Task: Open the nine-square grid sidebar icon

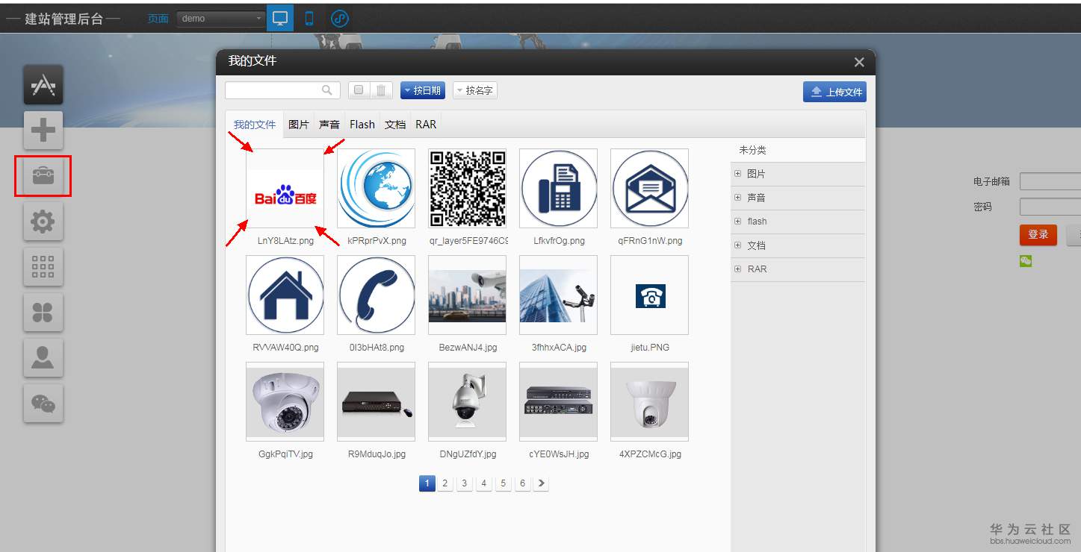Action: pos(43,267)
